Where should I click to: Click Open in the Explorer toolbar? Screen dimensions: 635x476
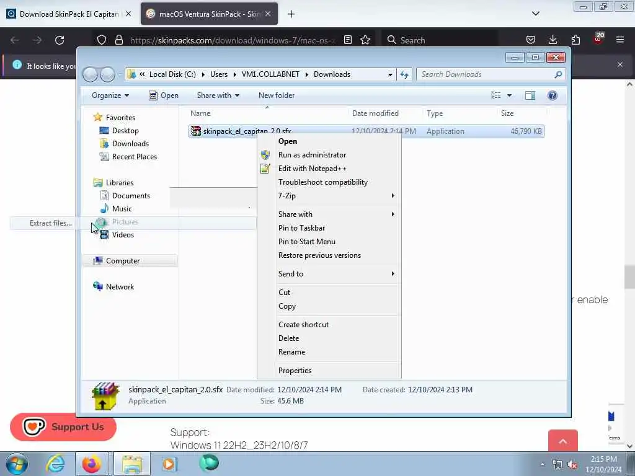point(164,95)
